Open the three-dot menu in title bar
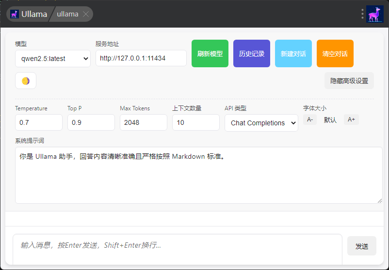The image size is (389, 270). [x=362, y=14]
